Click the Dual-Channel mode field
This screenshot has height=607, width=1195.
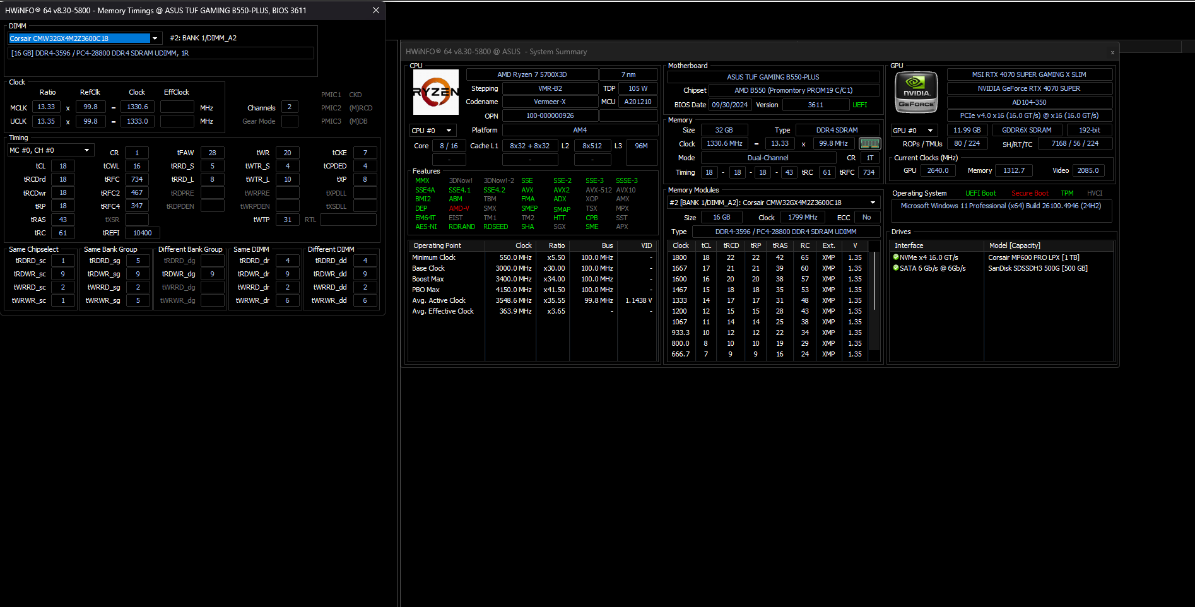pyautogui.click(x=768, y=158)
